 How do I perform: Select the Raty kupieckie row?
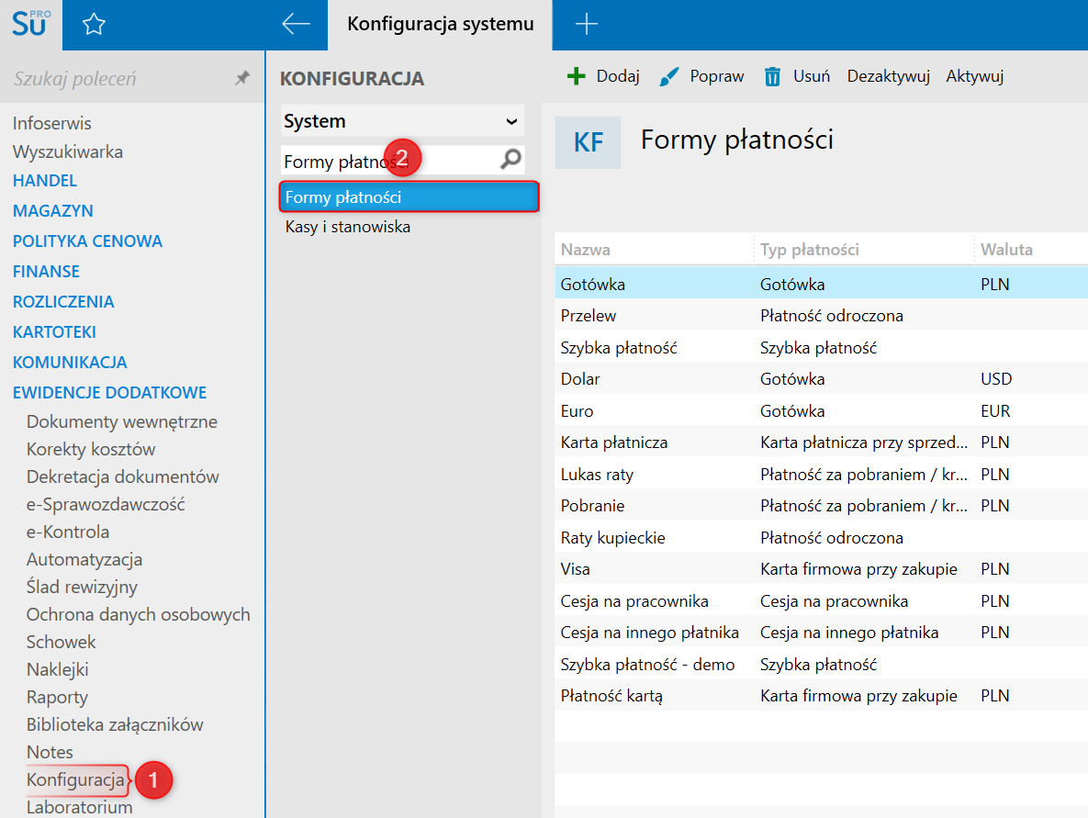tap(822, 538)
